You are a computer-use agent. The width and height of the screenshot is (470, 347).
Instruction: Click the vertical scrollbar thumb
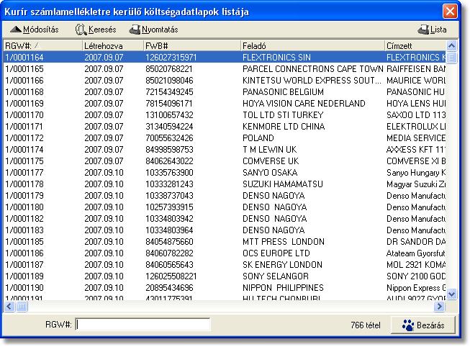[x=452, y=57]
